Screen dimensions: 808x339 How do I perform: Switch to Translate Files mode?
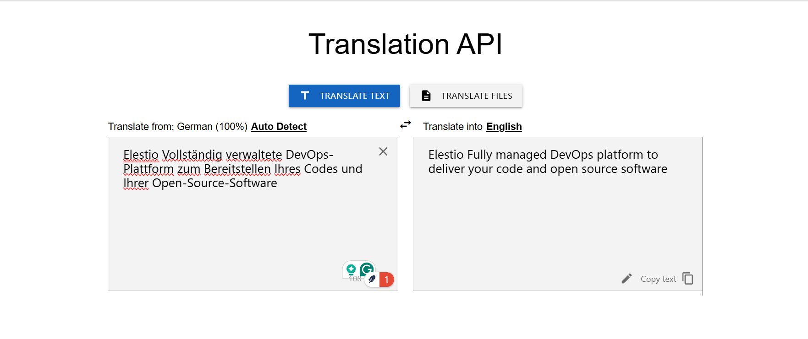(x=466, y=96)
